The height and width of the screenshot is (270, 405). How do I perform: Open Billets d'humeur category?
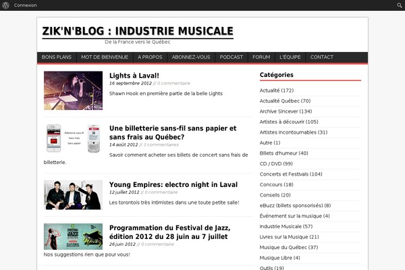[284, 153]
